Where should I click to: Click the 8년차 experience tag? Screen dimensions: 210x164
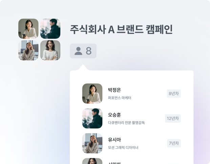point(174,94)
